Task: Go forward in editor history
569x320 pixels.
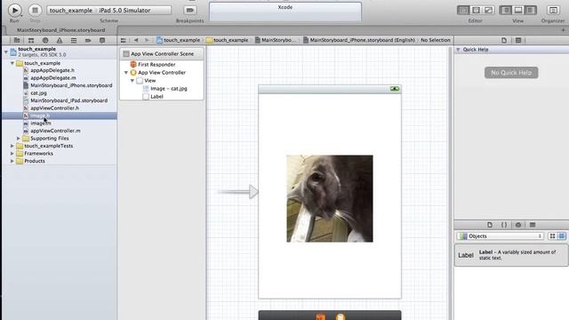Action: click(x=147, y=40)
